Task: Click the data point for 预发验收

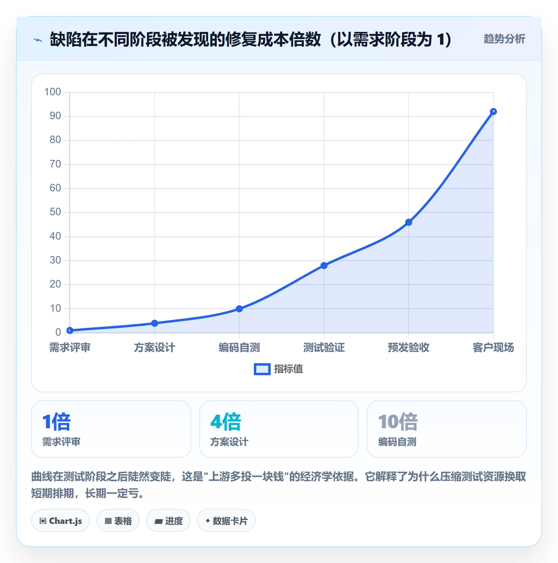Action: 409,222
